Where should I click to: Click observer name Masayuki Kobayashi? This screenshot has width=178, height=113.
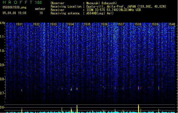pyautogui.click(x=102, y=3)
